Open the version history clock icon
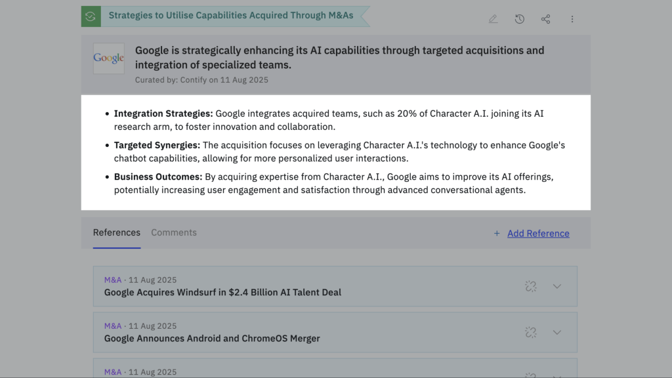 519,19
